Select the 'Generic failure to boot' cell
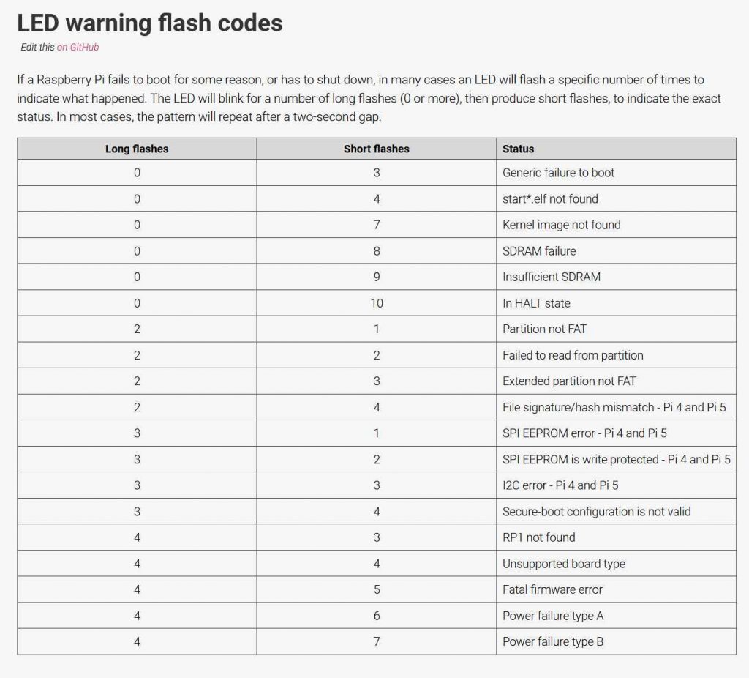Viewport: 749px width, 678px height. (x=558, y=173)
